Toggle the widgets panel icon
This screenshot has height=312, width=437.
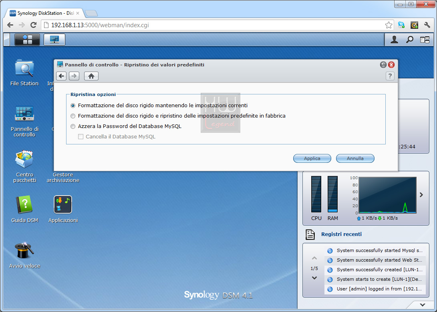pyautogui.click(x=425, y=40)
